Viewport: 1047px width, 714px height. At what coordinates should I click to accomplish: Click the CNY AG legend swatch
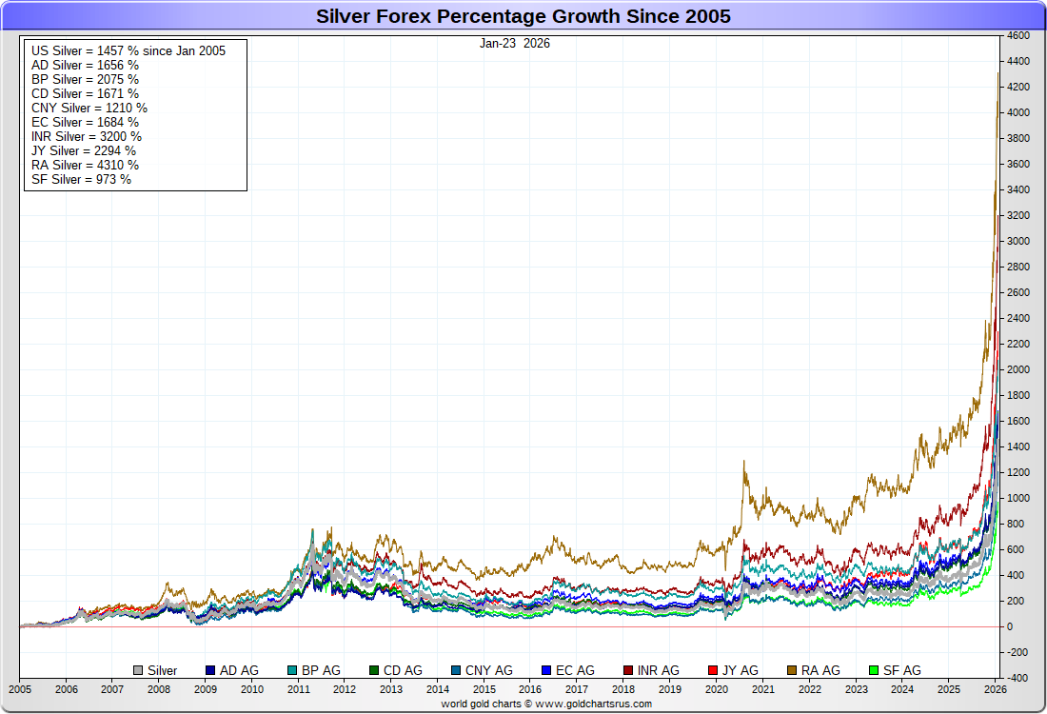(x=456, y=670)
